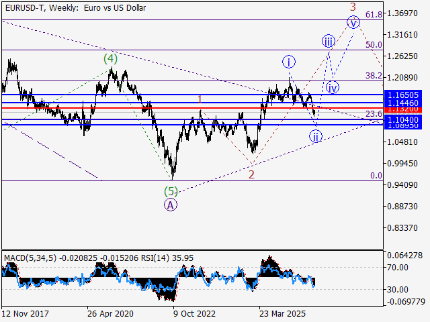Image resolution: width=430 pixels, height=322 pixels.
Task: Click the 1.36970 price axis value
Action: tap(402, 13)
